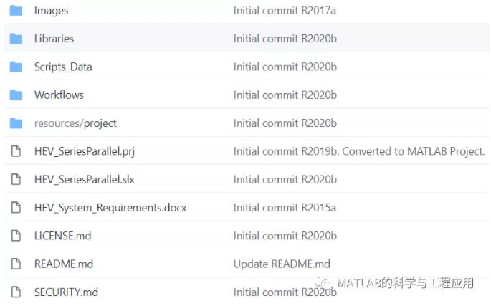Viewport: 491px width, 306px height.
Task: Open the Images folder icon
Action: point(16,11)
